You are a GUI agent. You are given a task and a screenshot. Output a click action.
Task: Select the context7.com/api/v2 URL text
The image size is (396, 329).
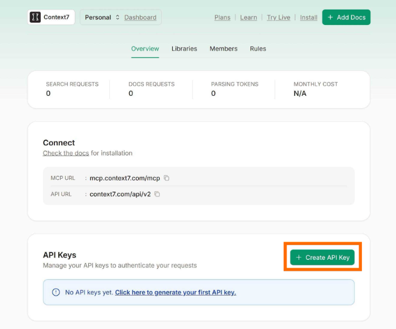(120, 194)
